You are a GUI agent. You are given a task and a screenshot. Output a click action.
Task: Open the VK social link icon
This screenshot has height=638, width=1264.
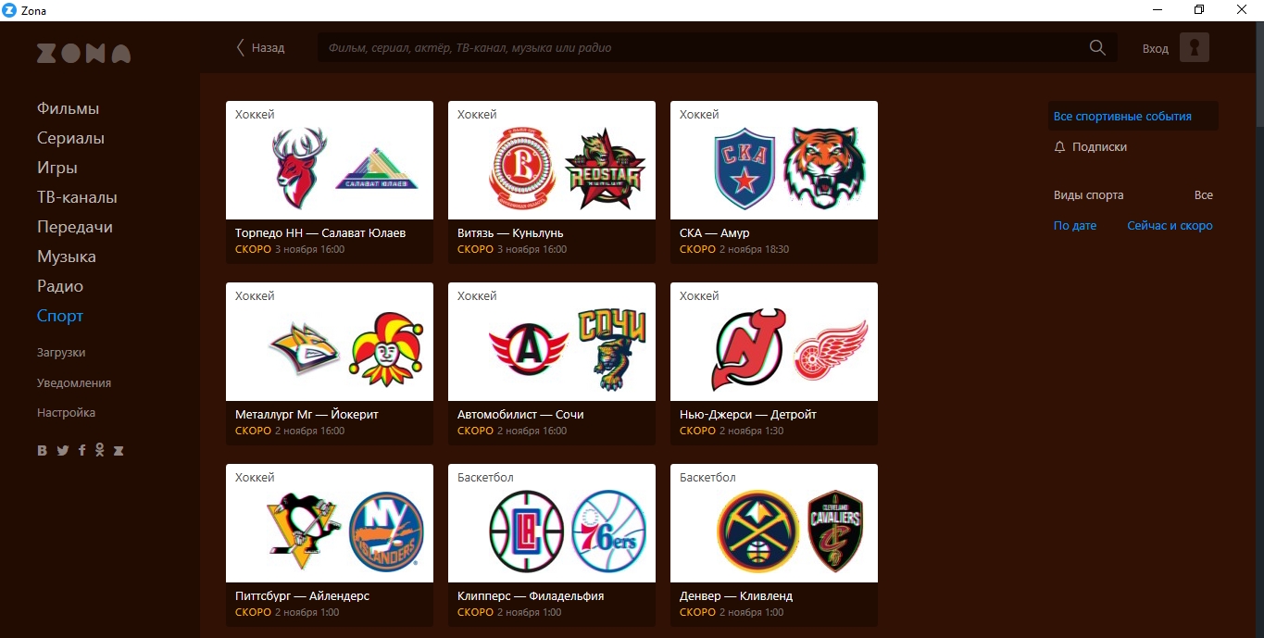click(x=43, y=451)
